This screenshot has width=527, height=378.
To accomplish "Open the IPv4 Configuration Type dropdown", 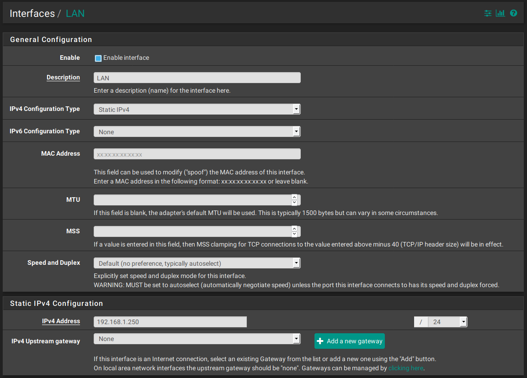I will point(197,109).
